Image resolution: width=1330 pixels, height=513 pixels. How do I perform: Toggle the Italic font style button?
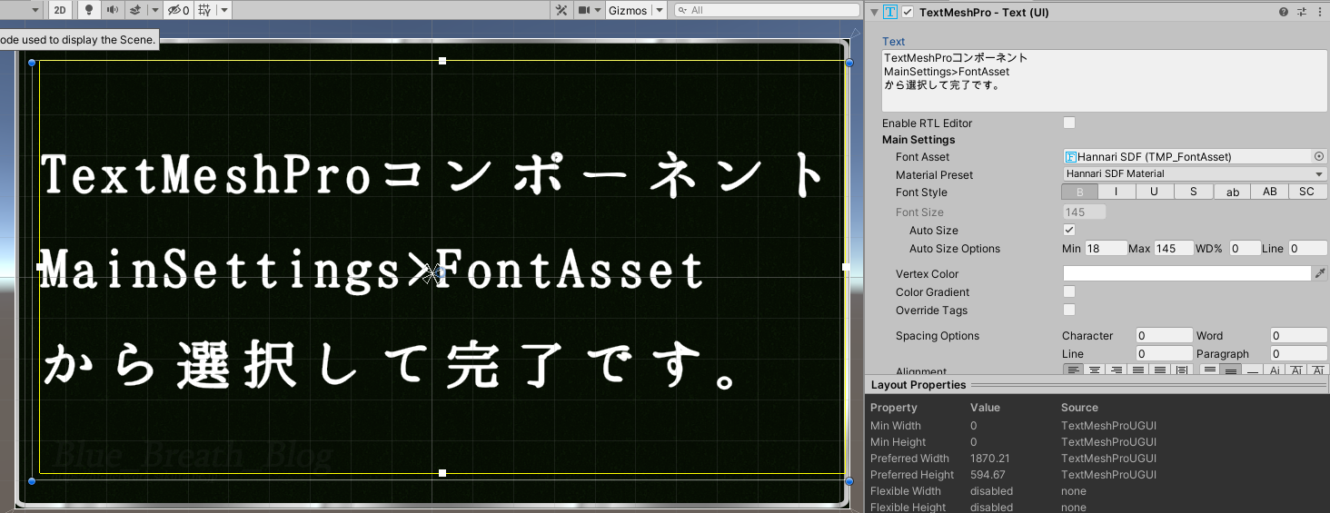point(1117,192)
